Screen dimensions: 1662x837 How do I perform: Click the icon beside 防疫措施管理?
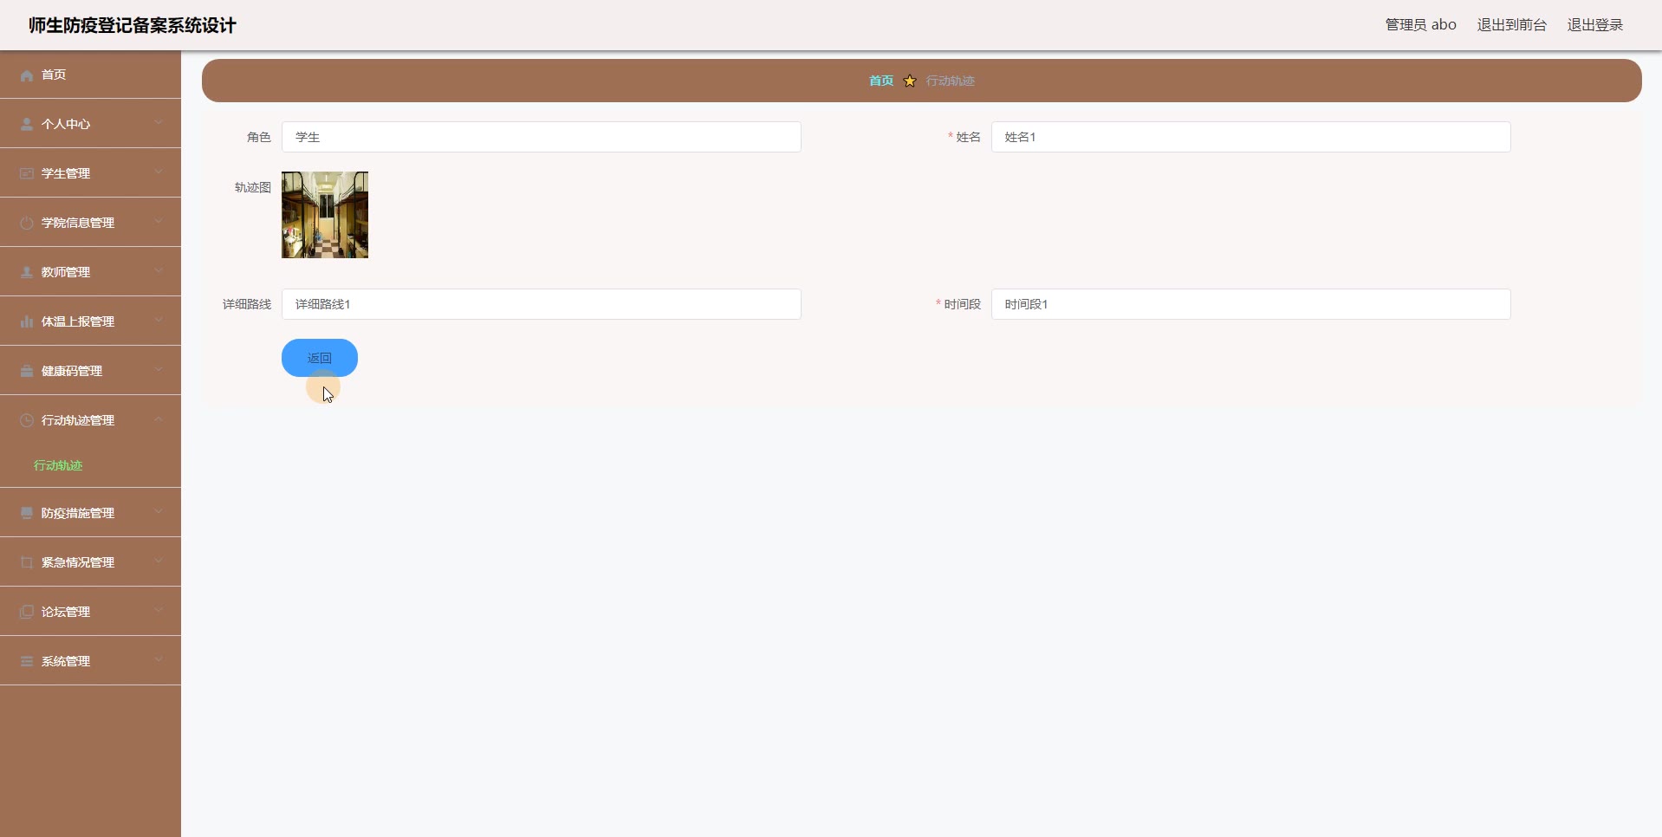pyautogui.click(x=27, y=514)
